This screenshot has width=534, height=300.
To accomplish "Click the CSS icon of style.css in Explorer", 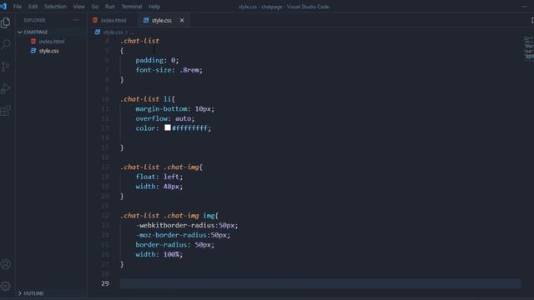I will tap(33, 51).
